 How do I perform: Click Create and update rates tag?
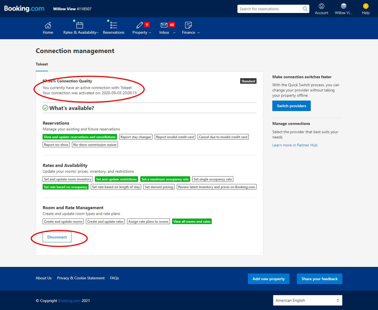tap(105, 221)
